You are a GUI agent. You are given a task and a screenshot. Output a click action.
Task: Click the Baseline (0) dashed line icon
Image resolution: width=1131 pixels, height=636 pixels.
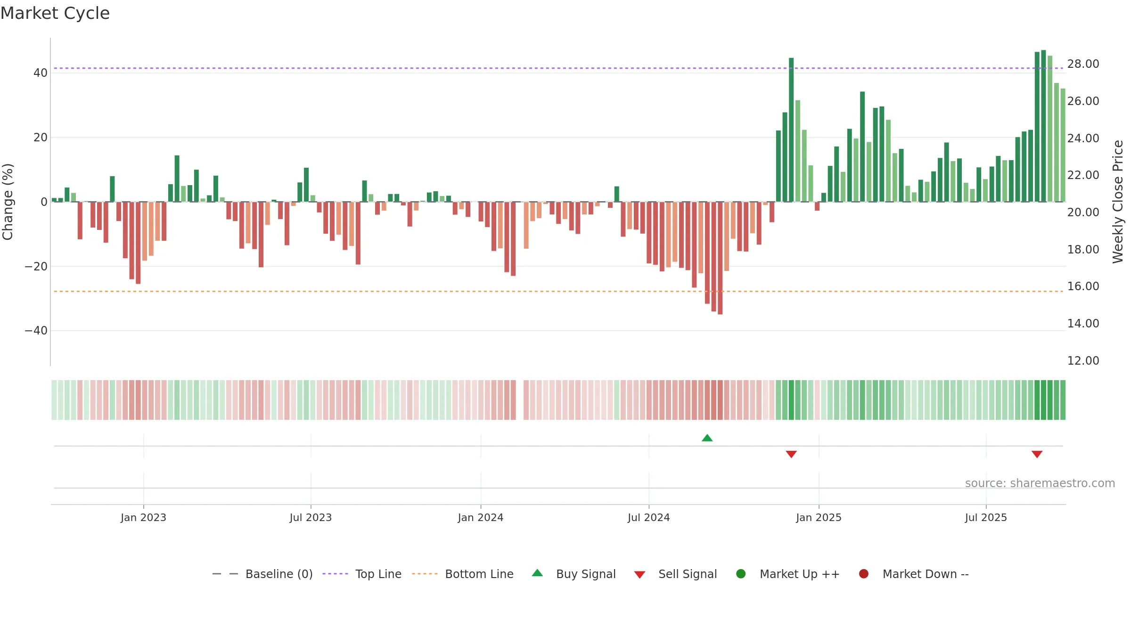(x=225, y=574)
